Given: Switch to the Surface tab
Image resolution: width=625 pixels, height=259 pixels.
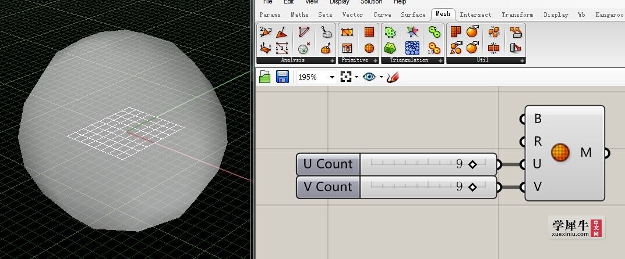Looking at the screenshot, I should coord(414,15).
